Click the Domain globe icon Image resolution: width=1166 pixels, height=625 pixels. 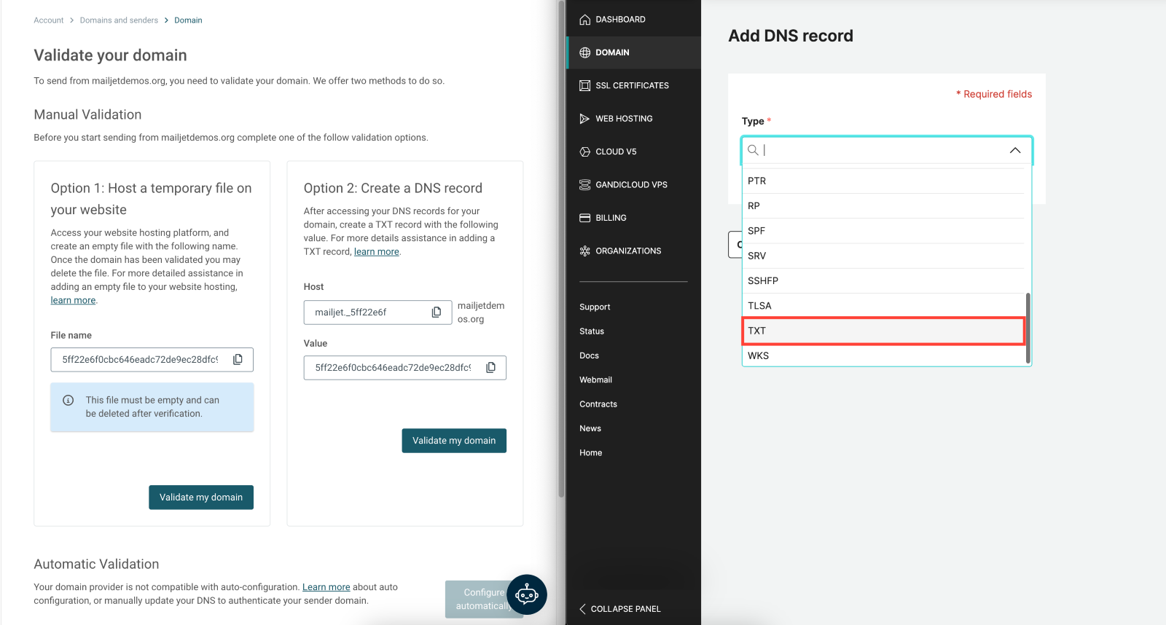point(584,52)
